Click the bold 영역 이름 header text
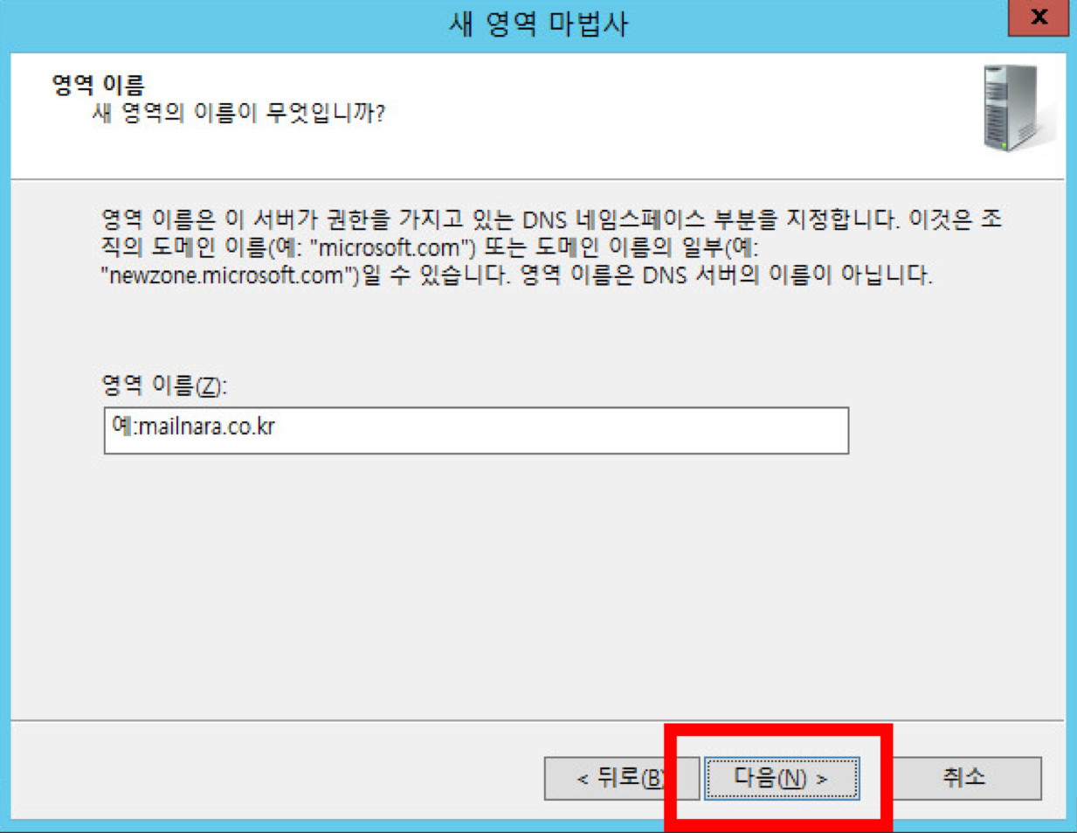 click(99, 85)
